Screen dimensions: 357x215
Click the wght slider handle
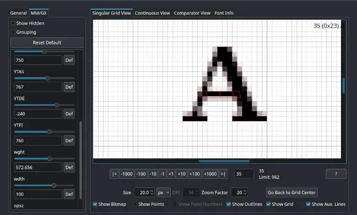point(49,159)
